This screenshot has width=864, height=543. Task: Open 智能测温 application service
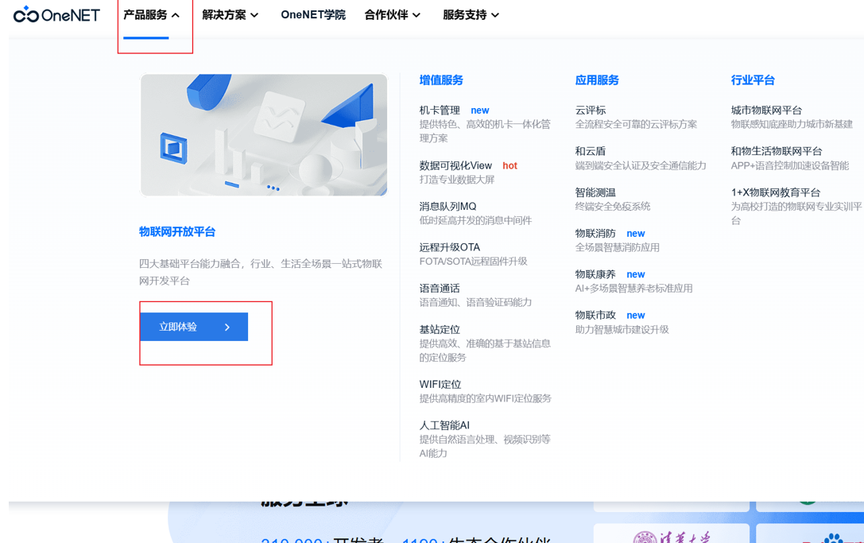click(595, 192)
